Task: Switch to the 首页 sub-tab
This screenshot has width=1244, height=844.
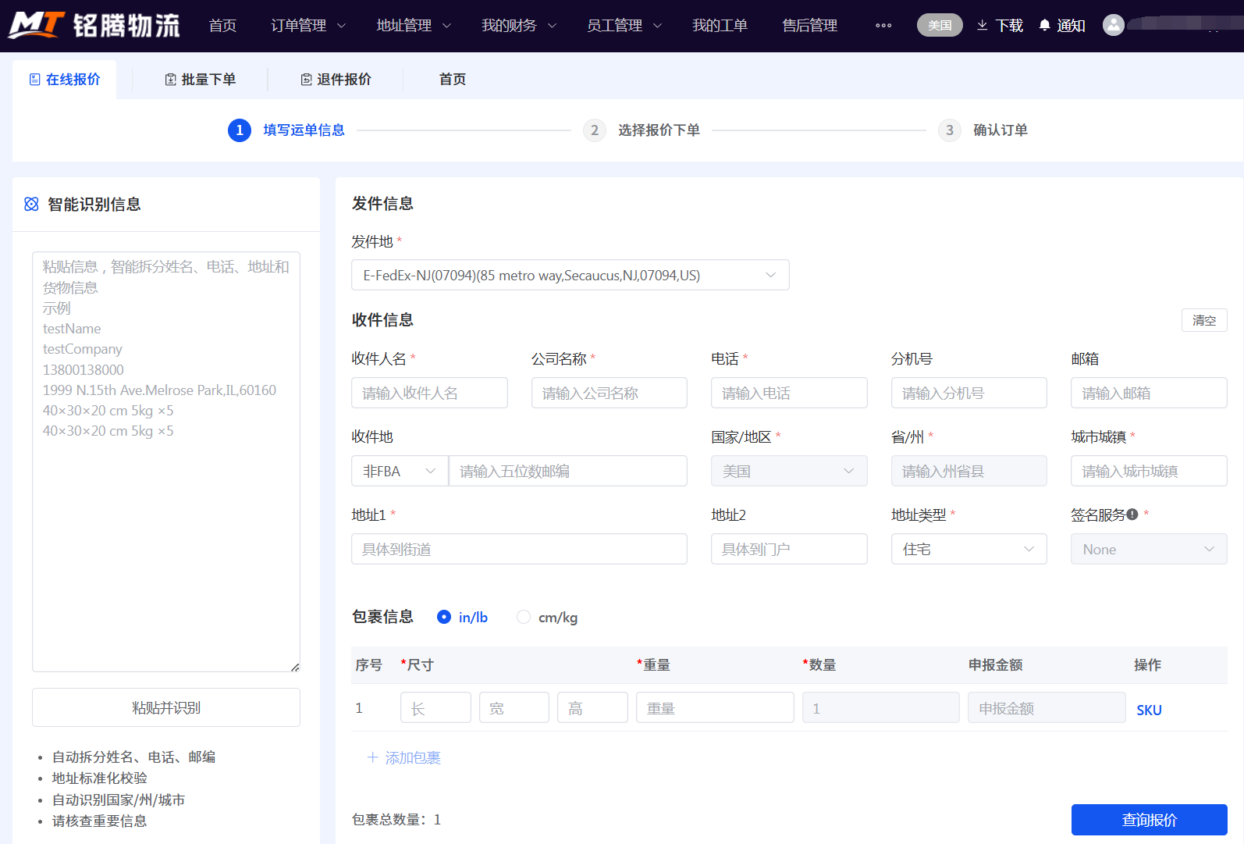Action: point(453,79)
